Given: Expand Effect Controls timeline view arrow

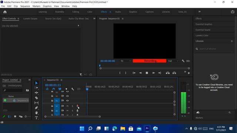Looking at the screenshot, I should pyautogui.click(x=79, y=25).
